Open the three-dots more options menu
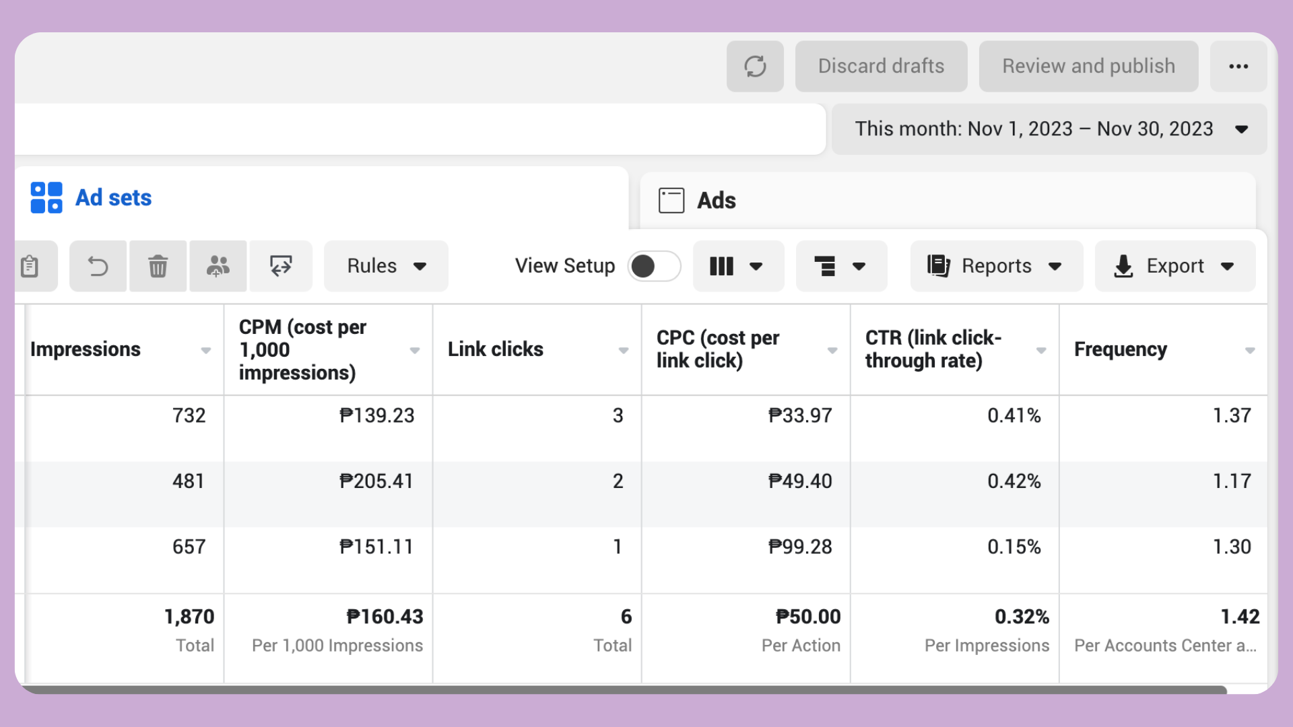The width and height of the screenshot is (1293, 727). [x=1238, y=66]
